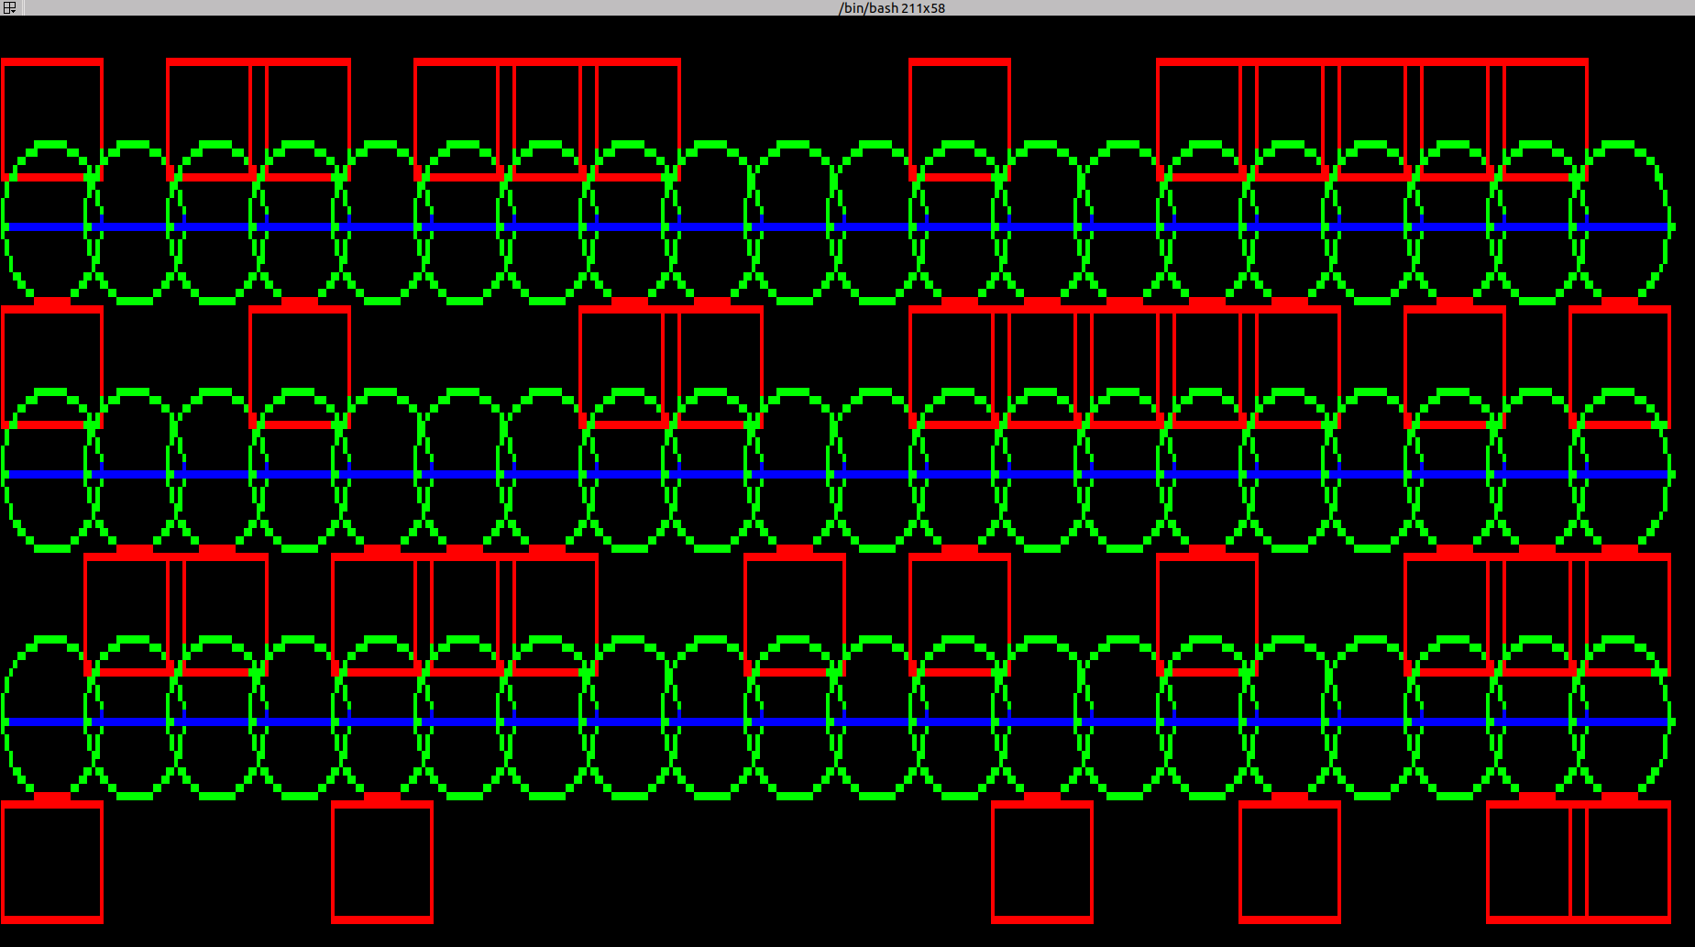Click the bottom-left red square in last row
The width and height of the screenshot is (1695, 947).
point(52,862)
